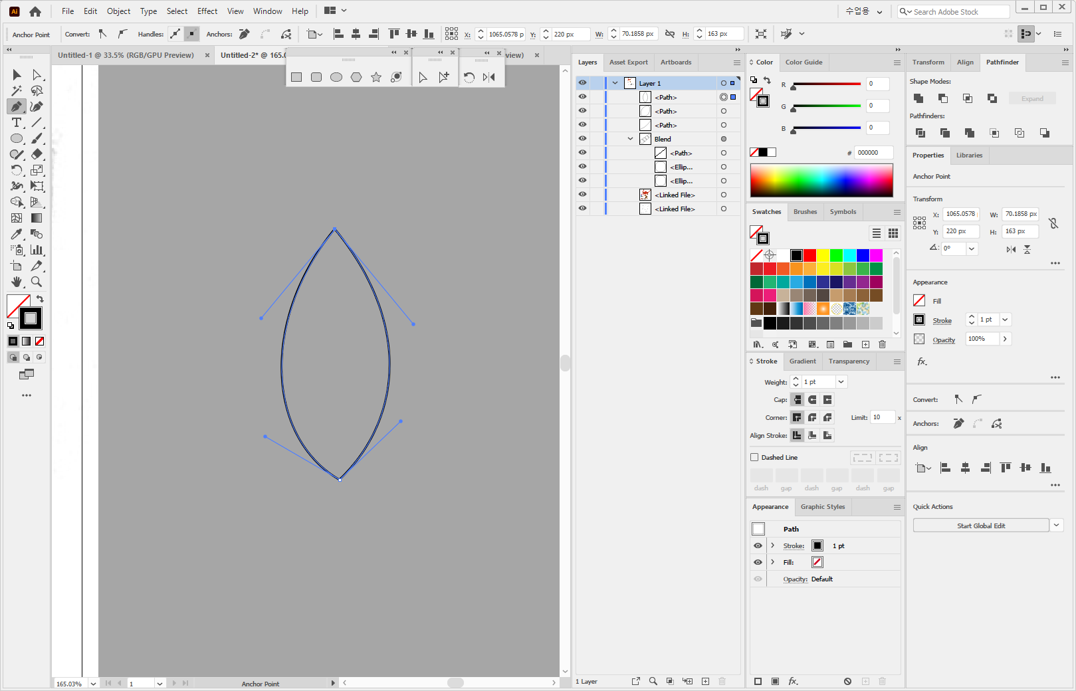Image resolution: width=1076 pixels, height=691 pixels.
Task: Switch to Untitled-1 document tab
Action: tap(126, 55)
